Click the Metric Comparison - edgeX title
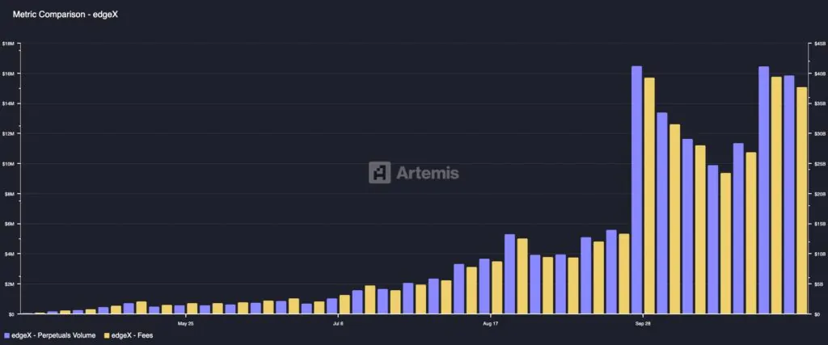This screenshot has width=828, height=345. tap(54, 15)
